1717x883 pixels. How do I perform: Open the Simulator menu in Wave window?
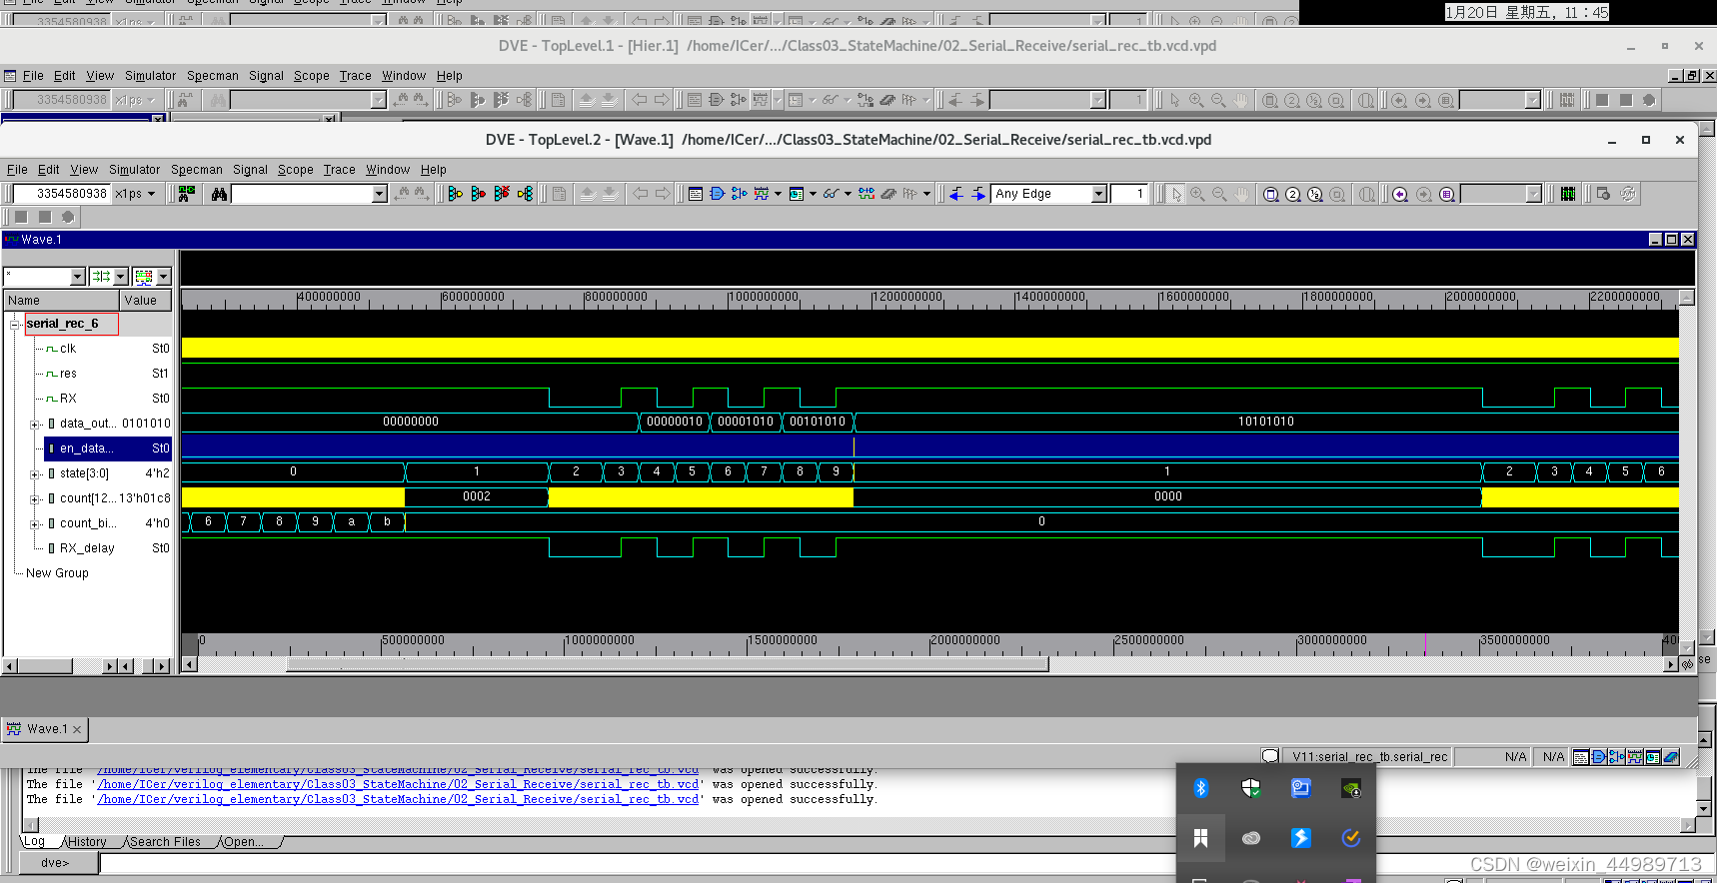[x=134, y=170]
